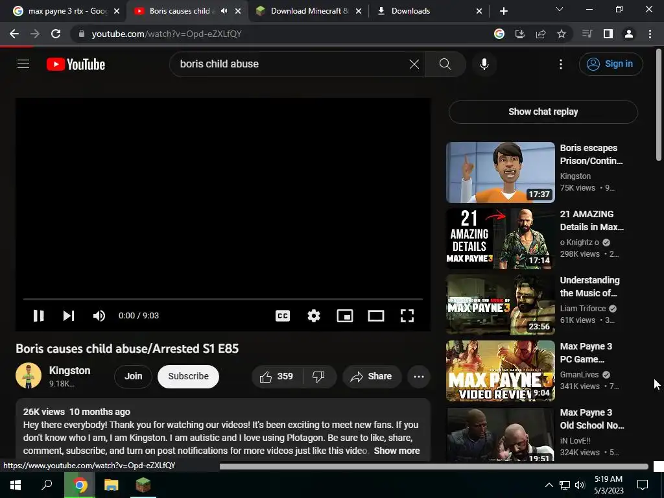
Task: Open YouTube settings three-dot menu
Action: tap(561, 64)
